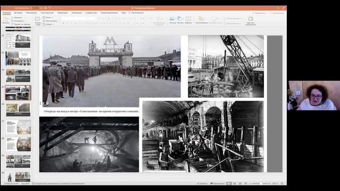The image size is (340, 191).
Task: Open the Рецензирование ribbon tab
Action: click(109, 13)
